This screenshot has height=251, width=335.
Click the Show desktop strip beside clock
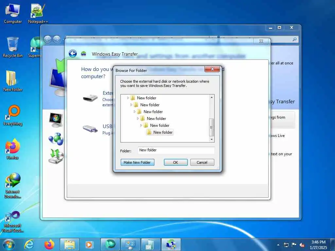pyautogui.click(x=333, y=244)
